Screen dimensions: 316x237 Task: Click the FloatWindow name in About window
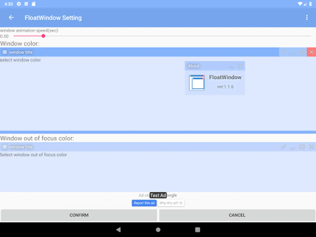(225, 77)
